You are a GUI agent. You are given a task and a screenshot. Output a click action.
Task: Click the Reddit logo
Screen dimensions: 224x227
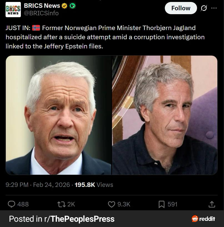pyautogui.click(x=203, y=219)
